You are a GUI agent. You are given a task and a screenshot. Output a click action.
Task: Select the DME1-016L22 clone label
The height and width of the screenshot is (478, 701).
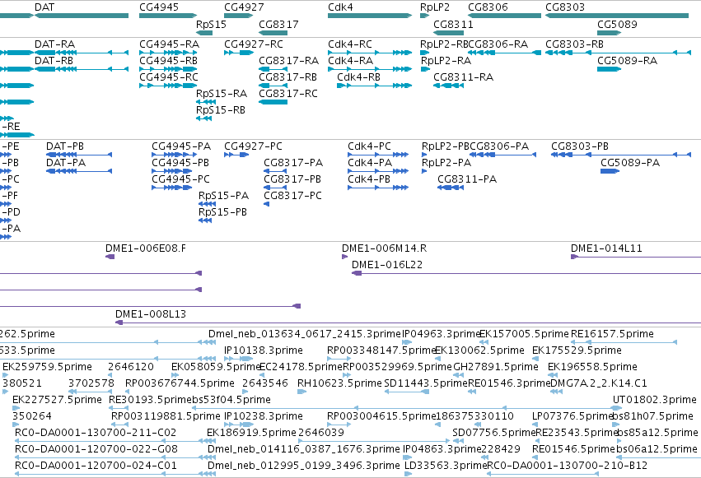[387, 265]
